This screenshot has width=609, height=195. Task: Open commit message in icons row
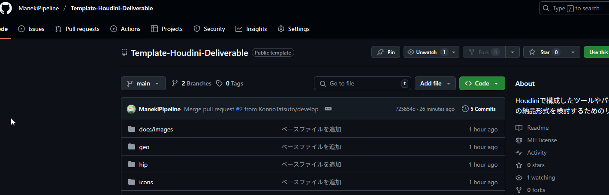(311, 182)
